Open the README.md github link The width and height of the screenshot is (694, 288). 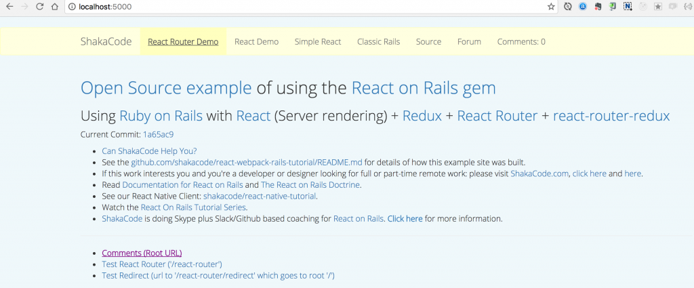[247, 163]
